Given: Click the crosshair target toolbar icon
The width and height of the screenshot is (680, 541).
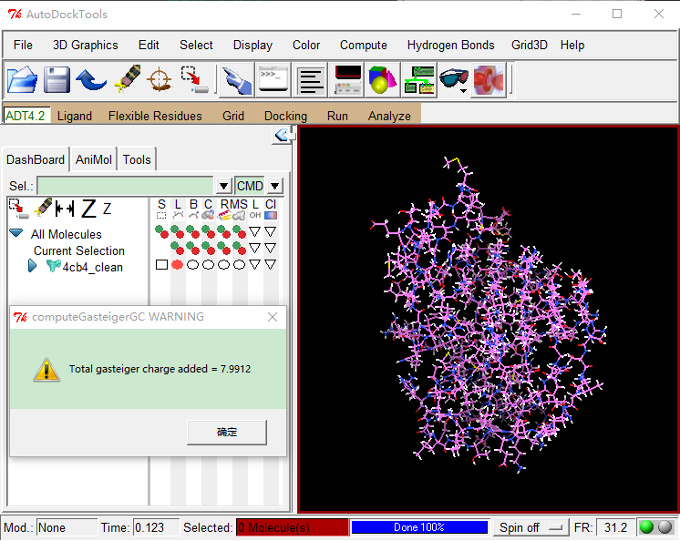Looking at the screenshot, I should click(160, 80).
